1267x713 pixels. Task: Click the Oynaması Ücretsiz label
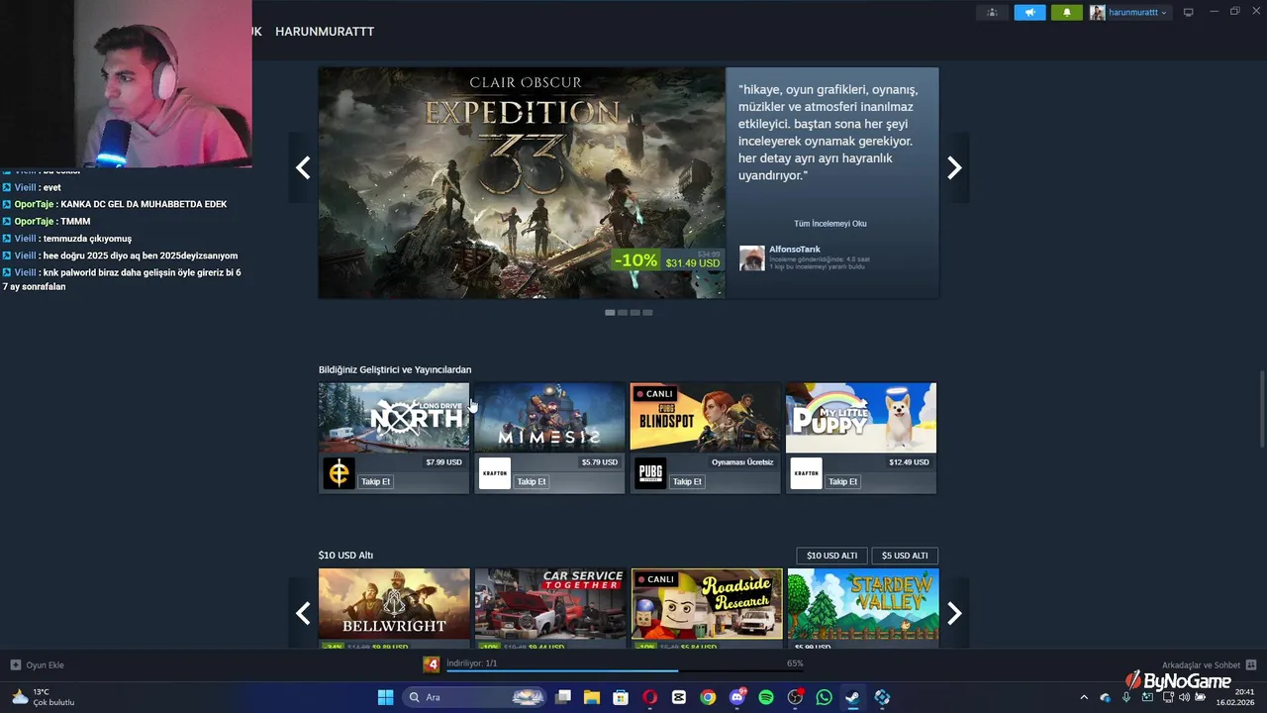[742, 462]
